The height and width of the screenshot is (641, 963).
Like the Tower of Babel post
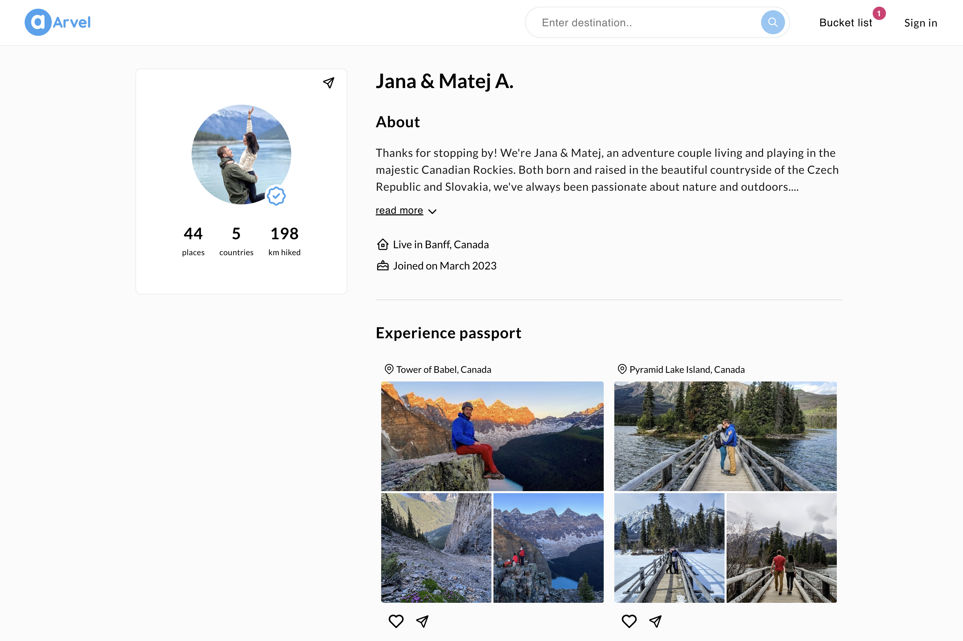396,621
